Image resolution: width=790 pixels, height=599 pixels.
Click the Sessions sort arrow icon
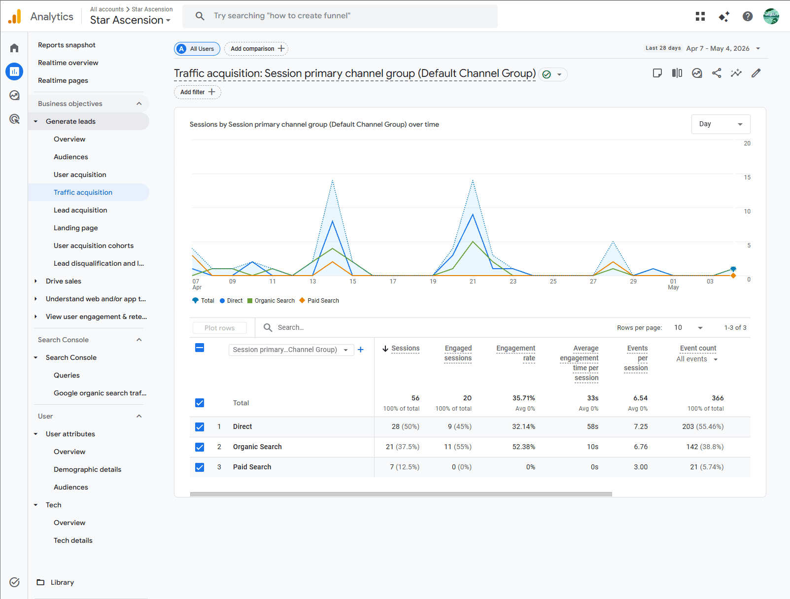[385, 349]
